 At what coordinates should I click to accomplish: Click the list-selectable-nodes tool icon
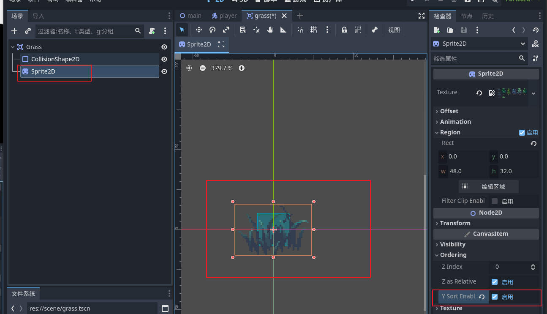pos(243,30)
